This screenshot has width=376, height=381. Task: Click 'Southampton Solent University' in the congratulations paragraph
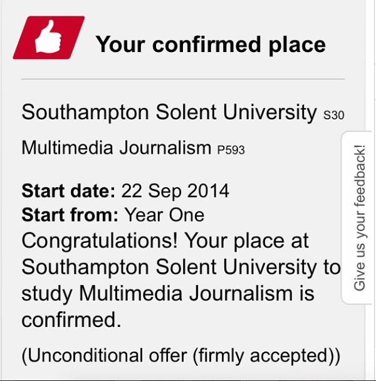tap(169, 267)
